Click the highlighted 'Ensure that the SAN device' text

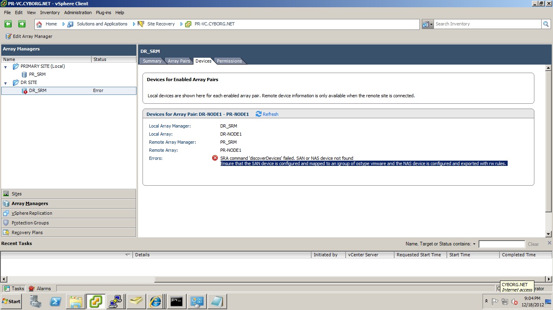coord(364,163)
